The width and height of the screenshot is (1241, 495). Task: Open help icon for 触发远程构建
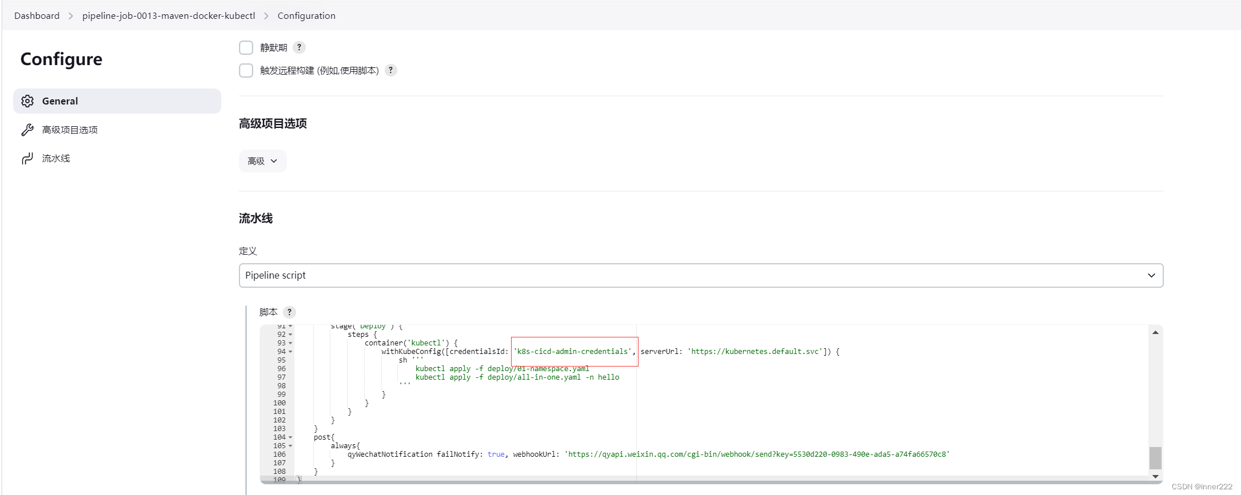tap(391, 70)
